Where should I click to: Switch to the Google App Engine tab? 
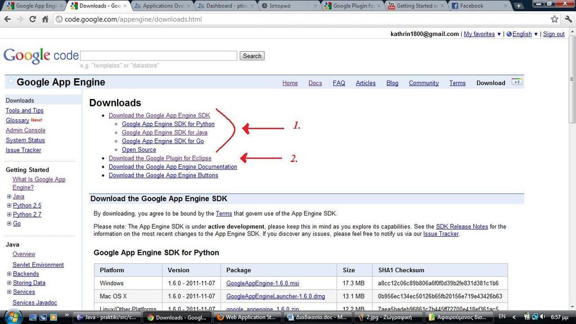pyautogui.click(x=35, y=6)
